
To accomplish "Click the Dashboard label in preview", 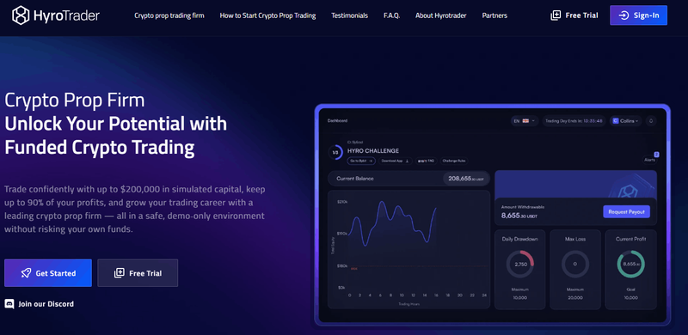I will pos(337,120).
